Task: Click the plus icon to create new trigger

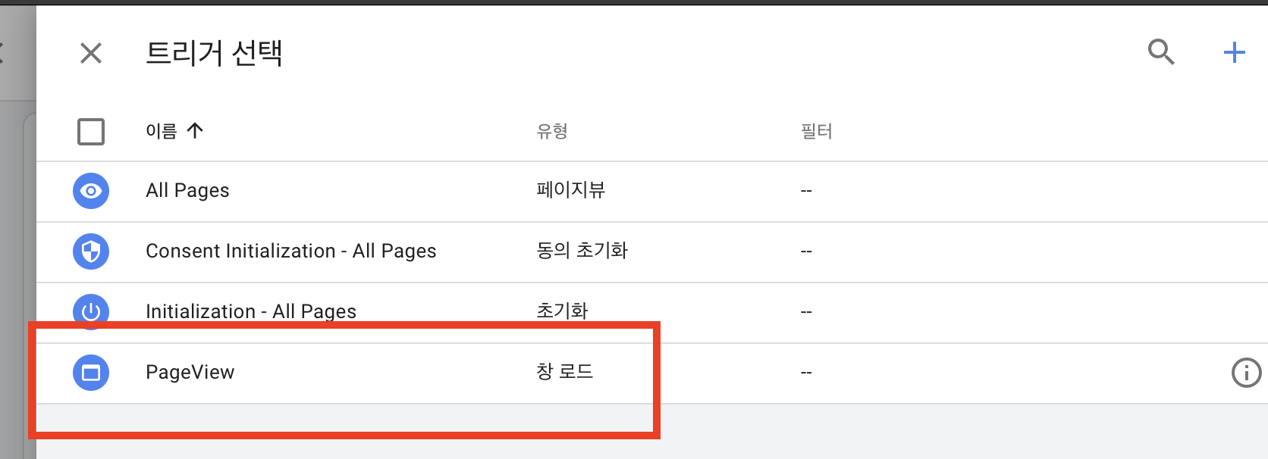Action: click(1235, 52)
